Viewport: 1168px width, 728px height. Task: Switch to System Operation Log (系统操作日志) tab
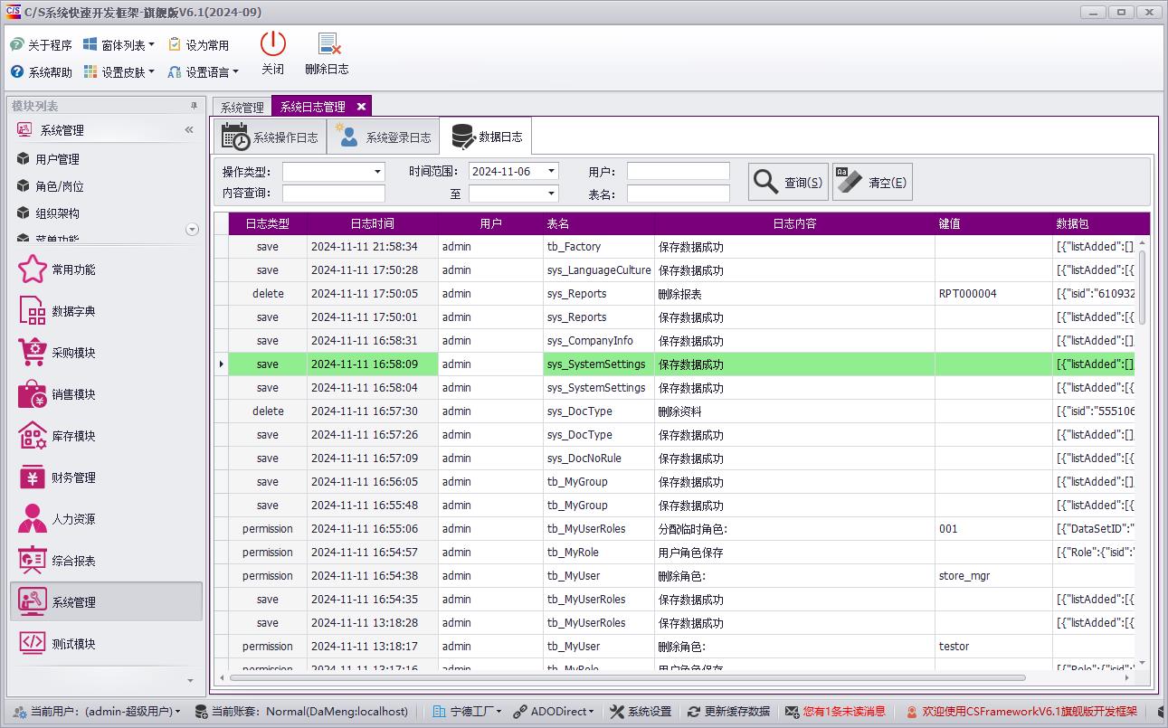tap(271, 137)
